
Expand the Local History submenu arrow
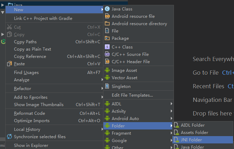coord(102,129)
